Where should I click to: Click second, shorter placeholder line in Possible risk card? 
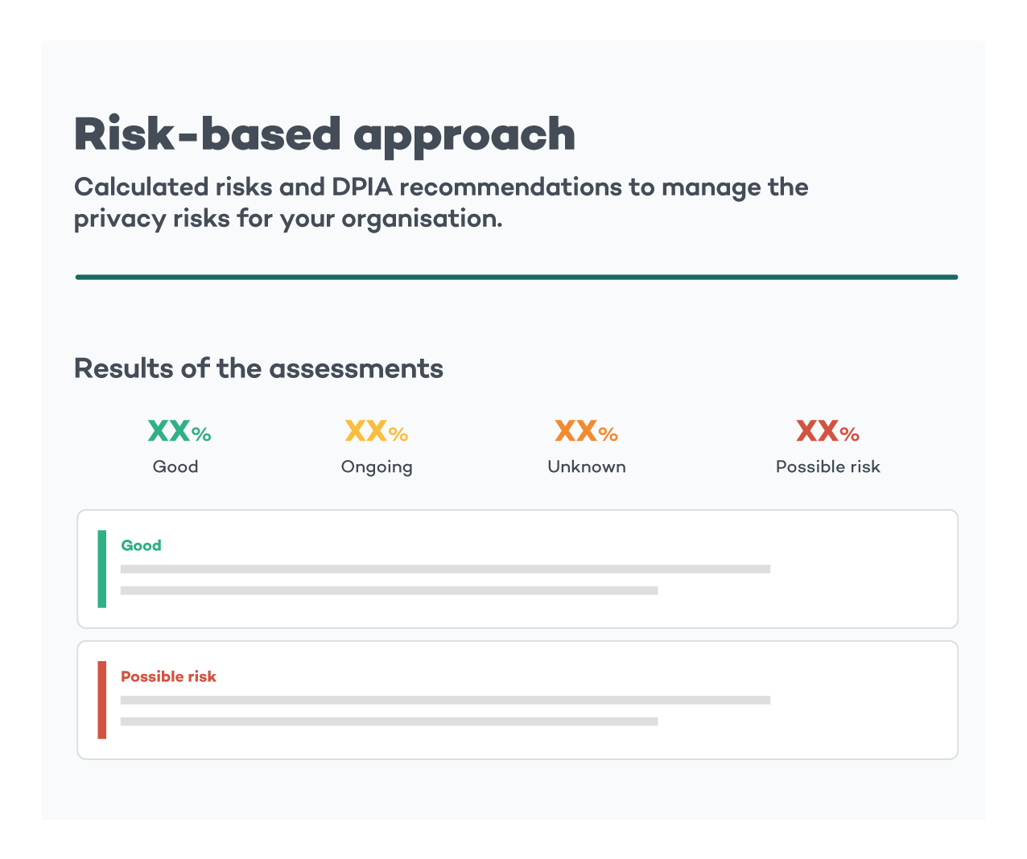tap(389, 721)
